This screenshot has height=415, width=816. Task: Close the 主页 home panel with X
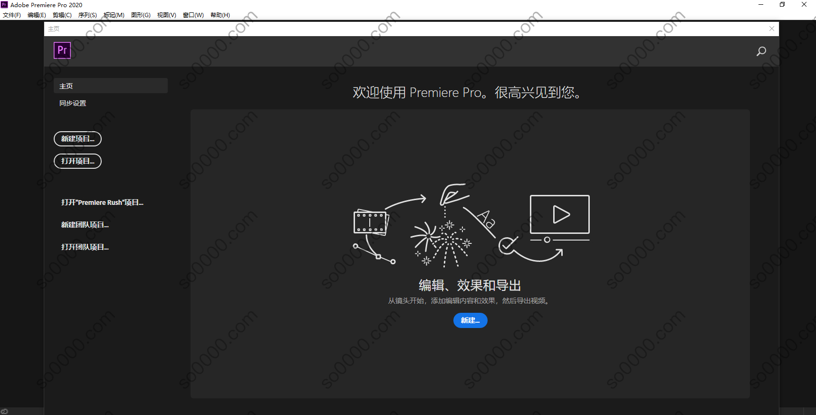coord(772,29)
